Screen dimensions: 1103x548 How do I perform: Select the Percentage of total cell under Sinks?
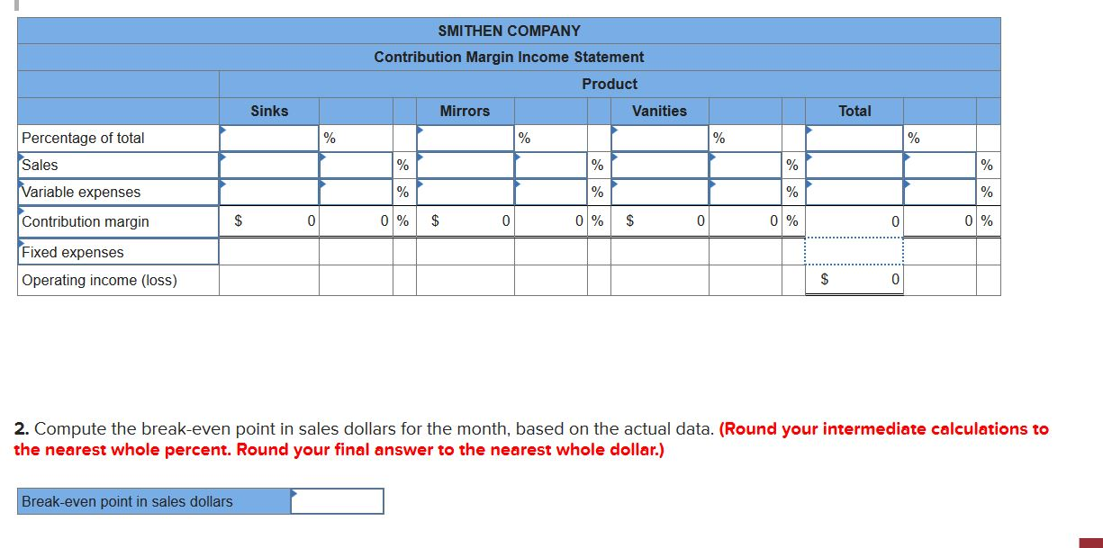pos(270,137)
